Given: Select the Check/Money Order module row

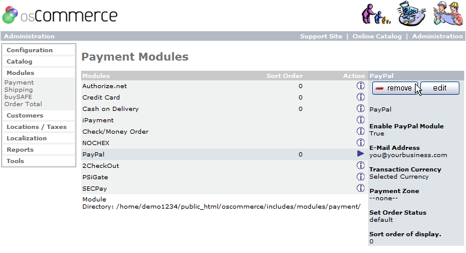Looking at the screenshot, I should pos(115,131).
